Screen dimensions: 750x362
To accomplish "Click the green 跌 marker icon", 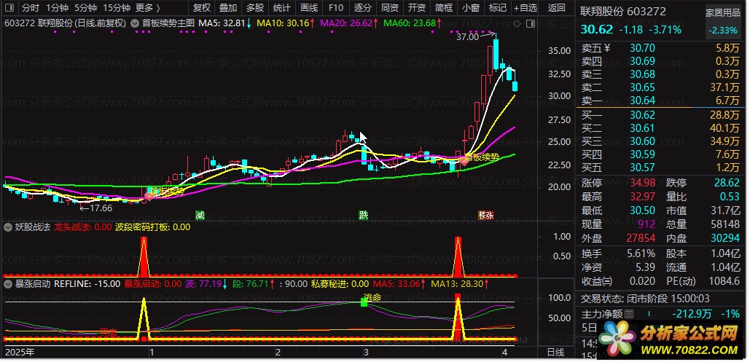I will pos(364,215).
